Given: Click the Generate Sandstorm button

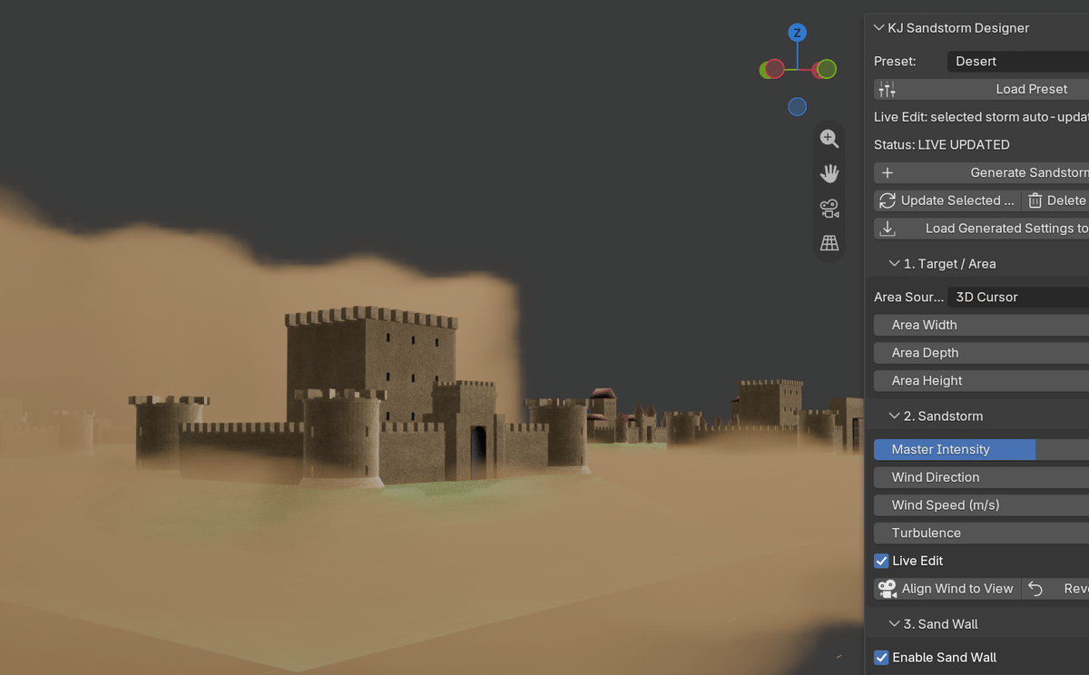Looking at the screenshot, I should click(x=981, y=172).
